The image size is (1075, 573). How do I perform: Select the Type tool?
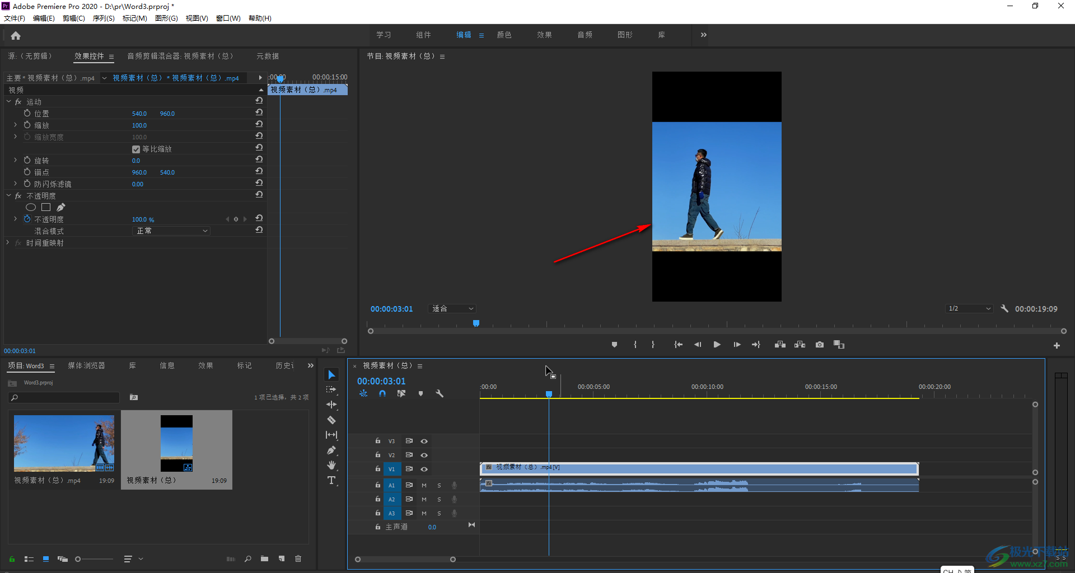pyautogui.click(x=331, y=480)
